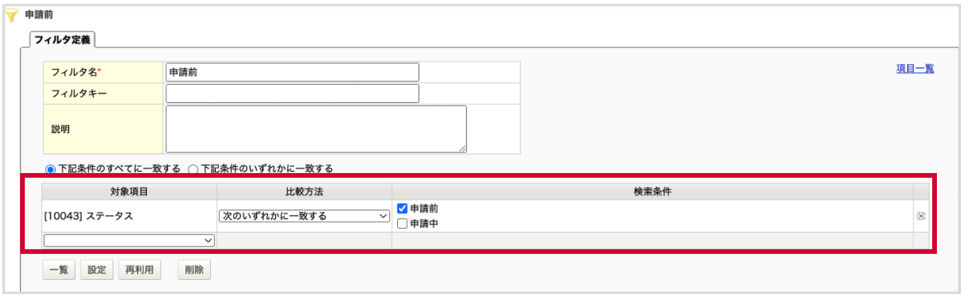Click the 設定 button
Image resolution: width=963 pixels, height=298 pixels.
click(97, 271)
